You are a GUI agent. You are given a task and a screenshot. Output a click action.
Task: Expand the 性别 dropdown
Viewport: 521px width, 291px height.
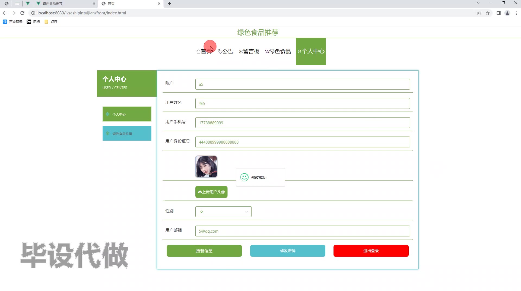point(223,212)
